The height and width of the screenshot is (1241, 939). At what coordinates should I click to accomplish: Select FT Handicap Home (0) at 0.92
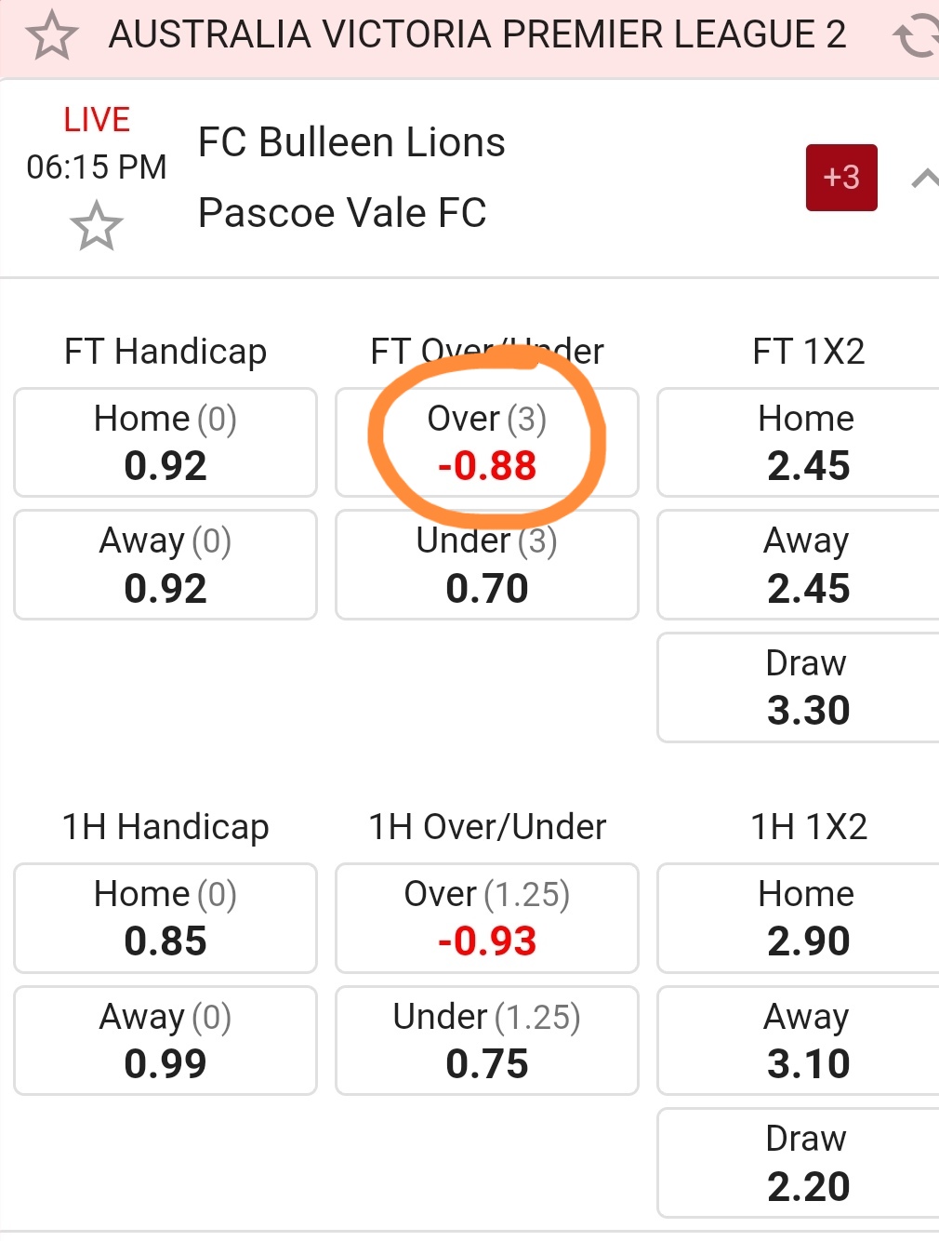pos(165,443)
